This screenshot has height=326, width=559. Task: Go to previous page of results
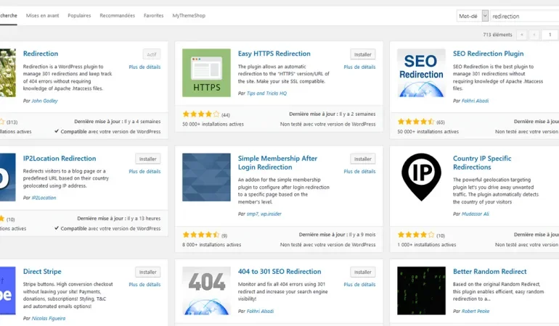pyautogui.click(x=534, y=35)
